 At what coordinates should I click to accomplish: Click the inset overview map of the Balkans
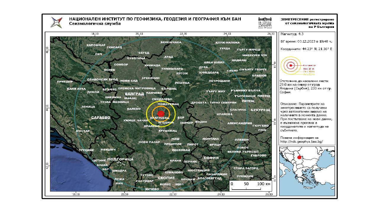click(x=307, y=171)
